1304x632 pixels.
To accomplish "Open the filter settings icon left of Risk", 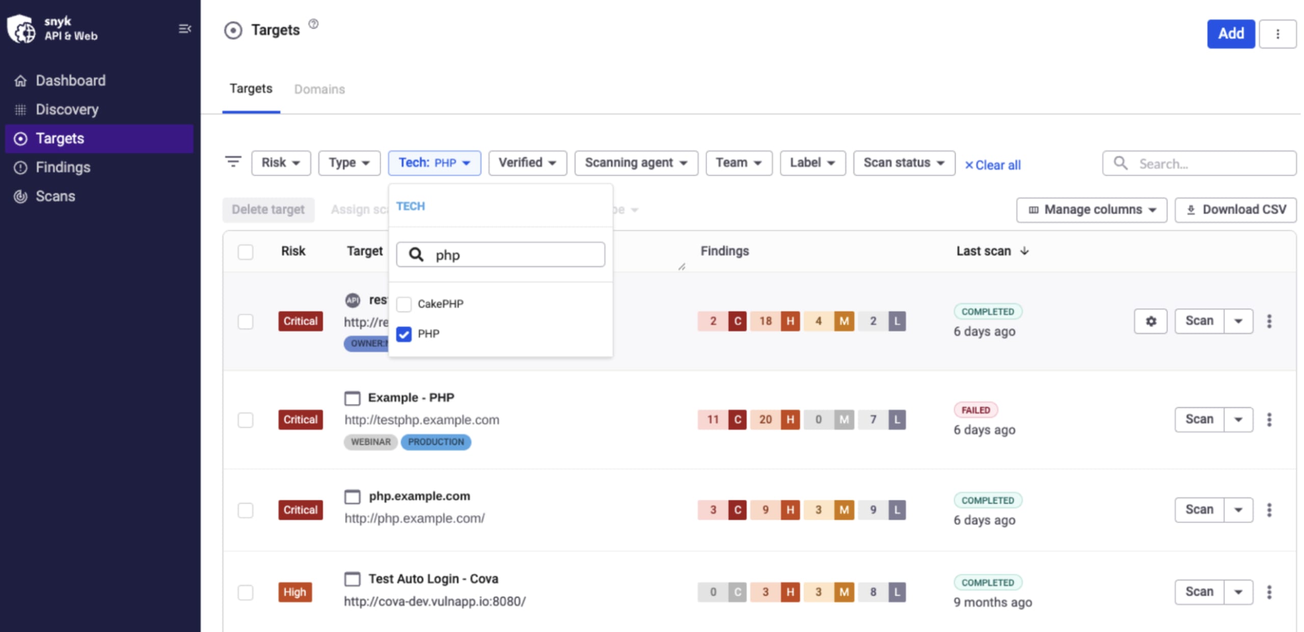I will point(233,162).
